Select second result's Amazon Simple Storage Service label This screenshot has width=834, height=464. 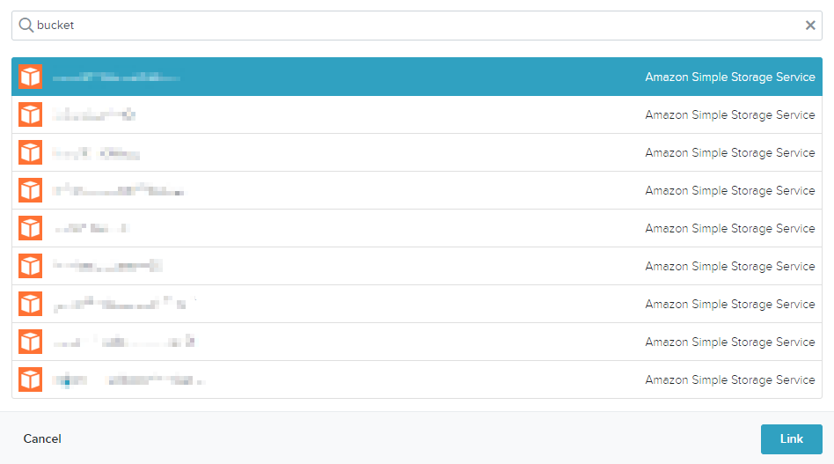pos(730,115)
